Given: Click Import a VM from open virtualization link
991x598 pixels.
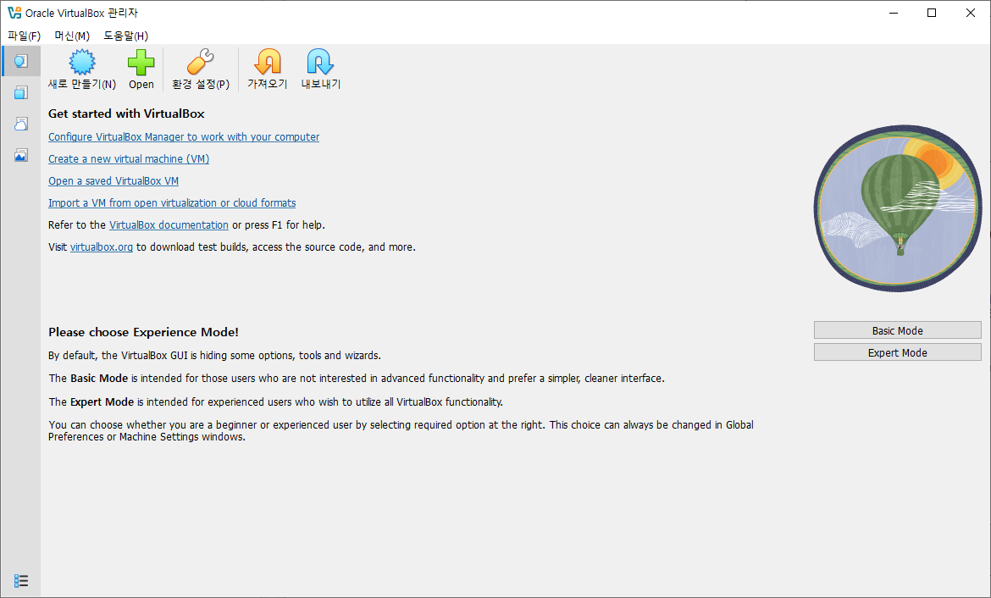Looking at the screenshot, I should [x=172, y=203].
